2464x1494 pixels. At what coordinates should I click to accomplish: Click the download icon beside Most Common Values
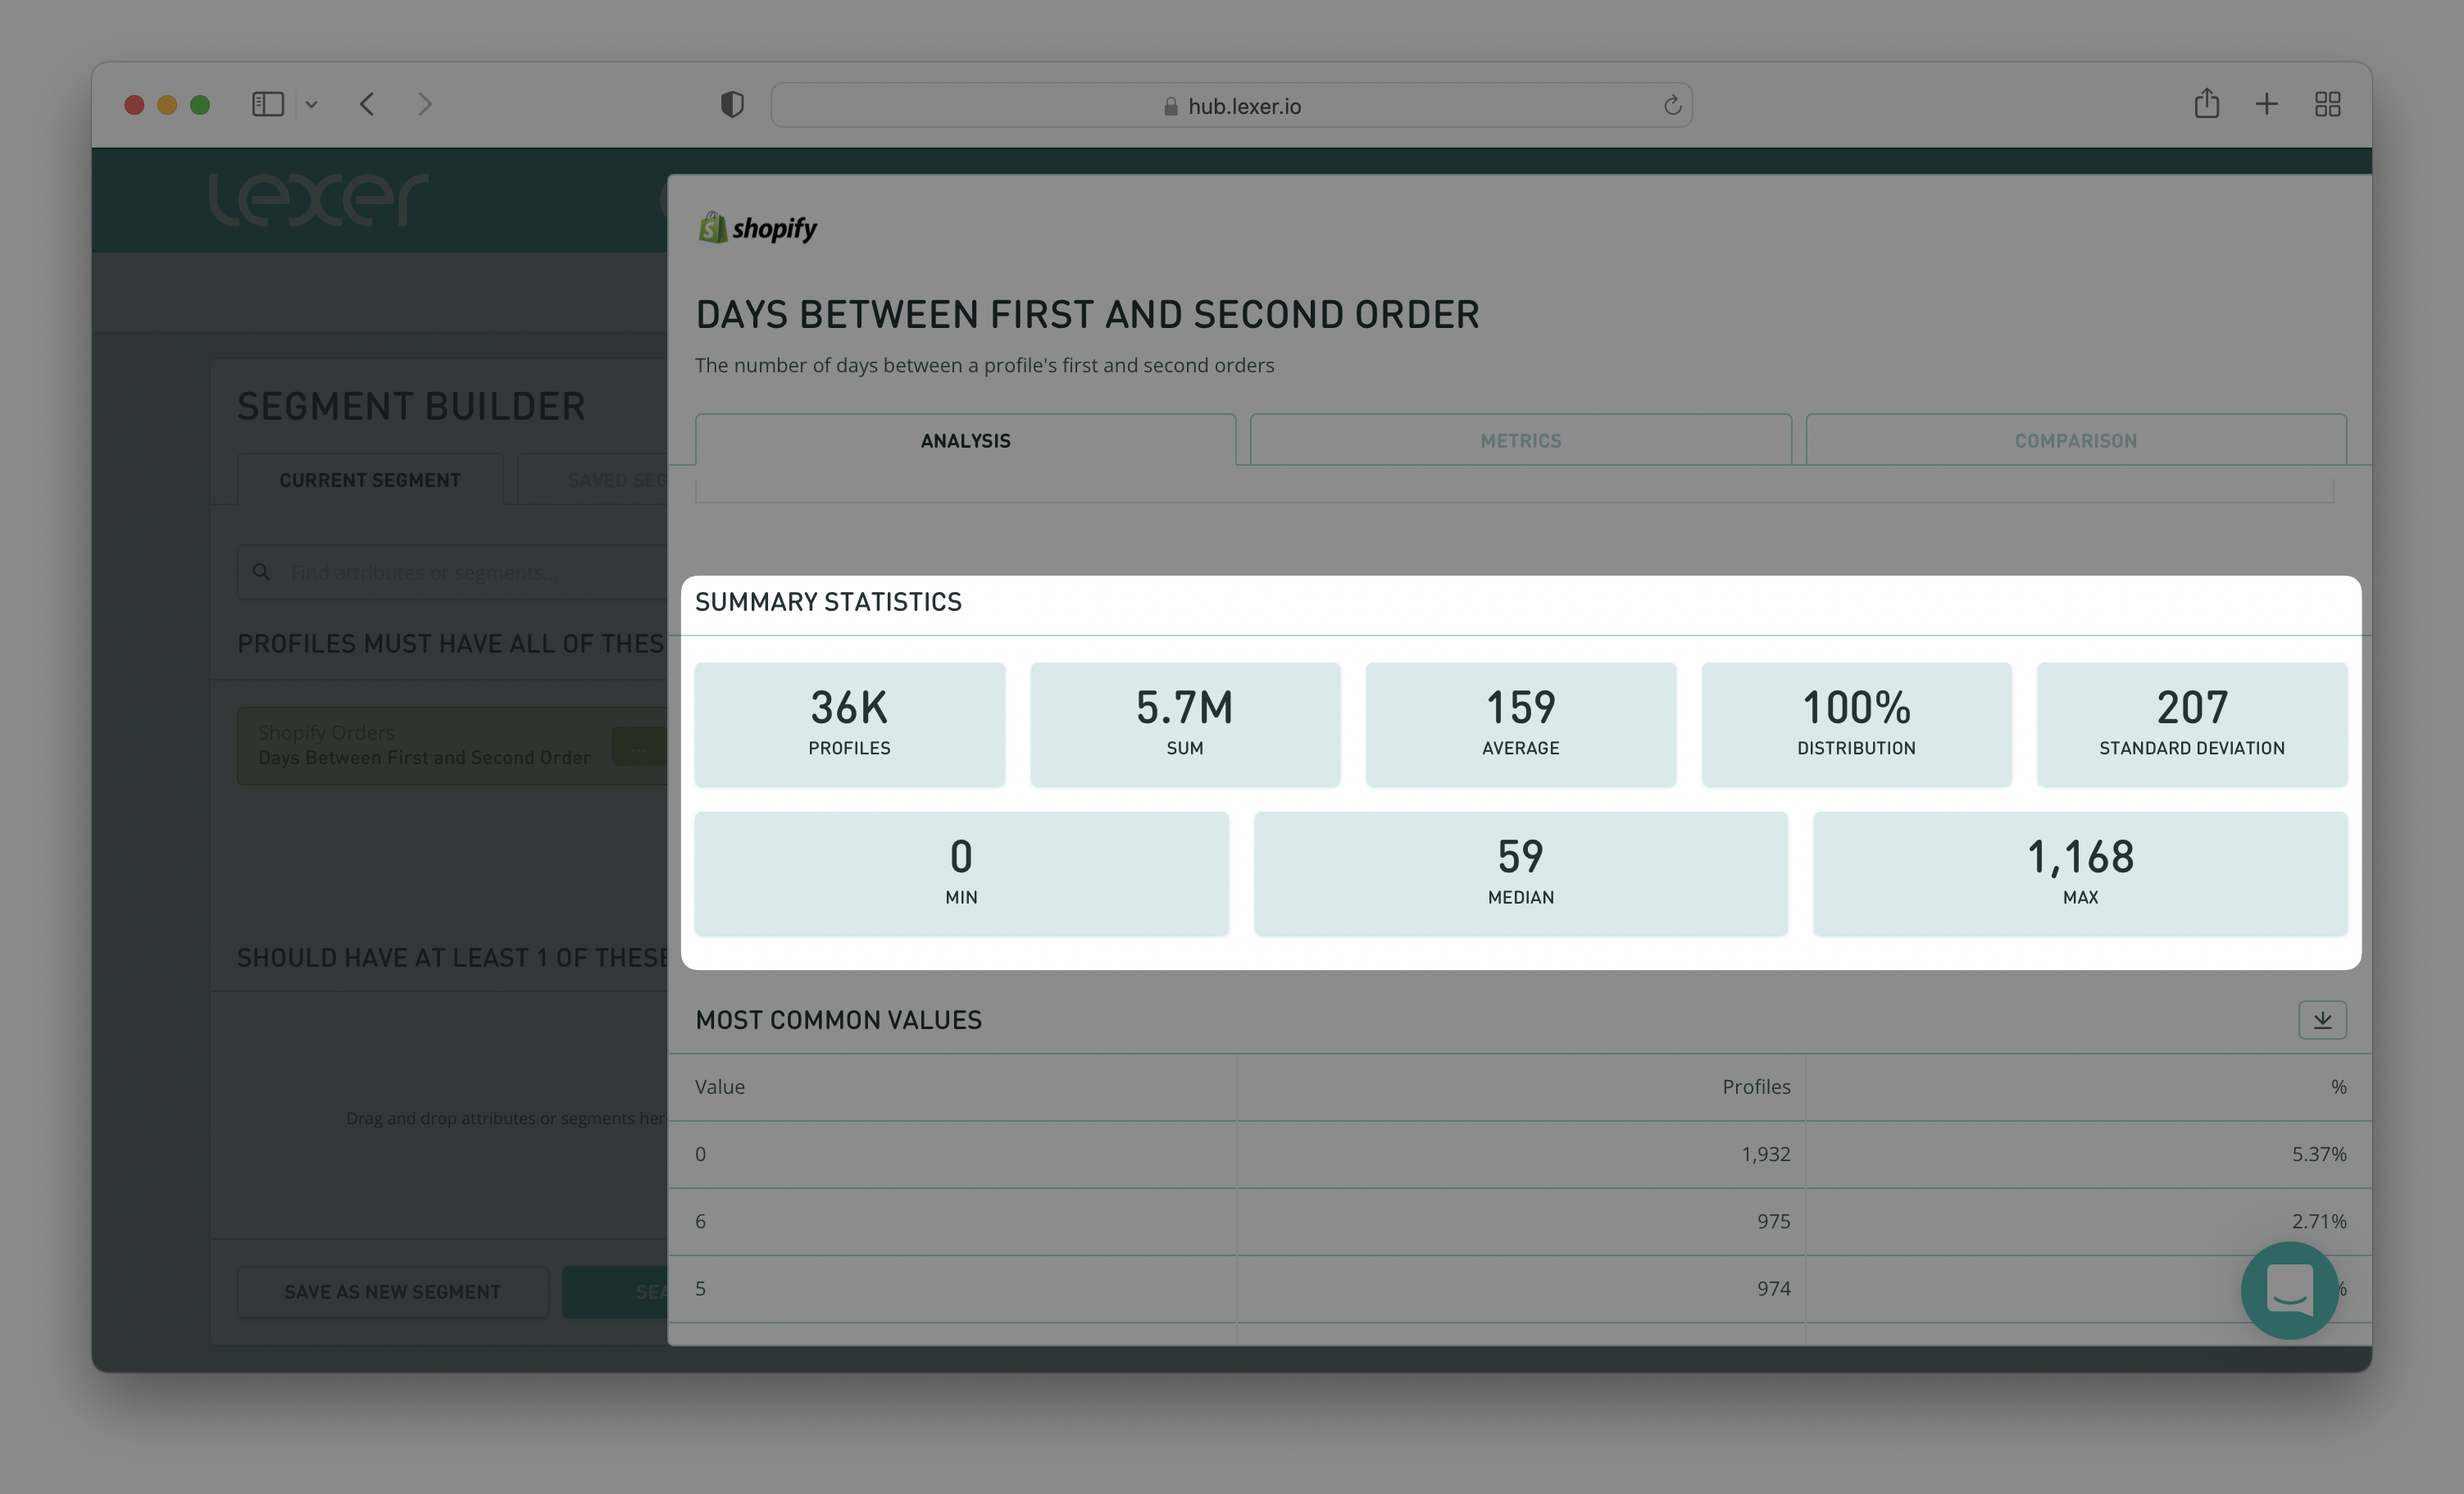2321,1020
